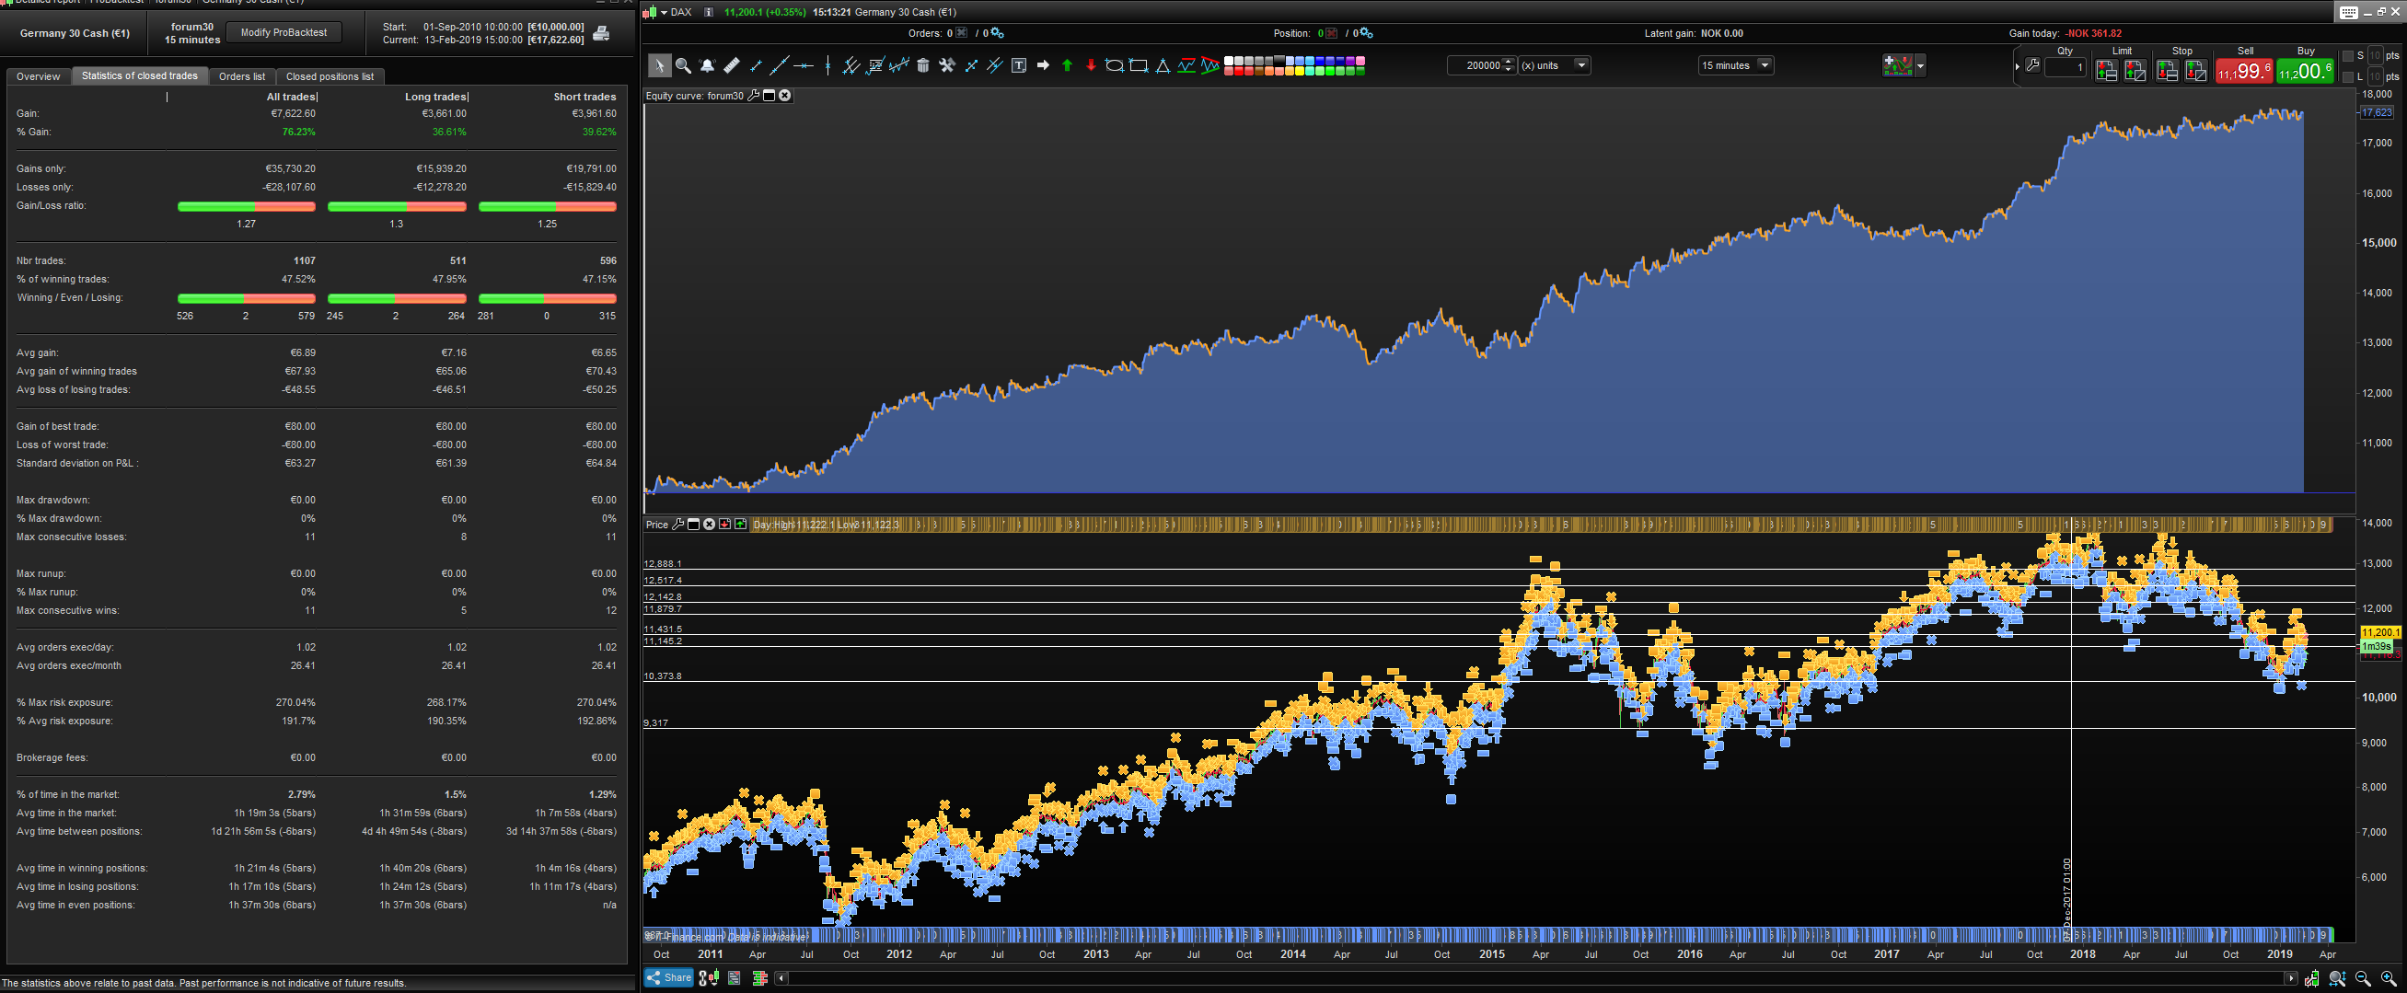The height and width of the screenshot is (993, 2407).
Task: Click the trash can delete-objects icon
Action: (923, 65)
